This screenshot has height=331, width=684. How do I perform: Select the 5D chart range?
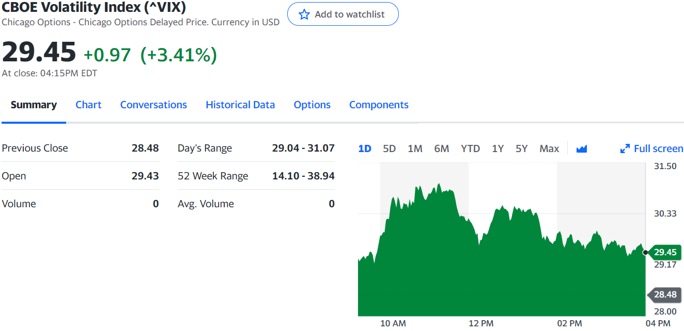(389, 148)
